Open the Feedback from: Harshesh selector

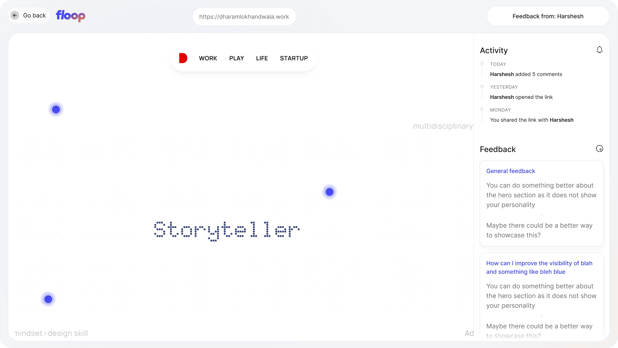pos(548,16)
